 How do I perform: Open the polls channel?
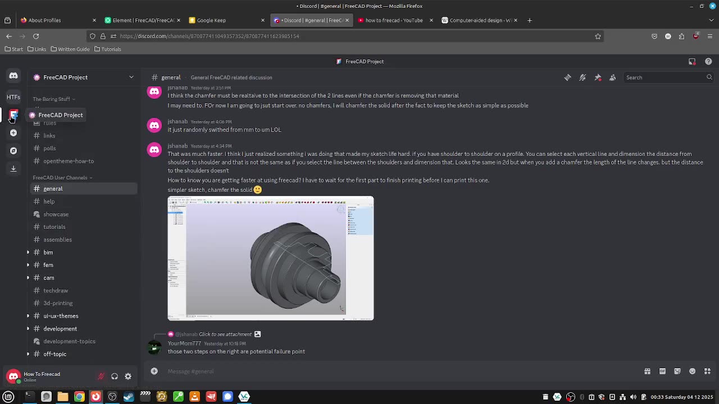click(84, 149)
